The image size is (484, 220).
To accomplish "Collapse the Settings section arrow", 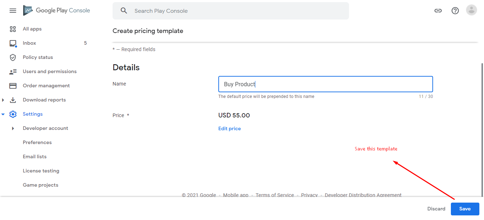I will [x=3, y=114].
